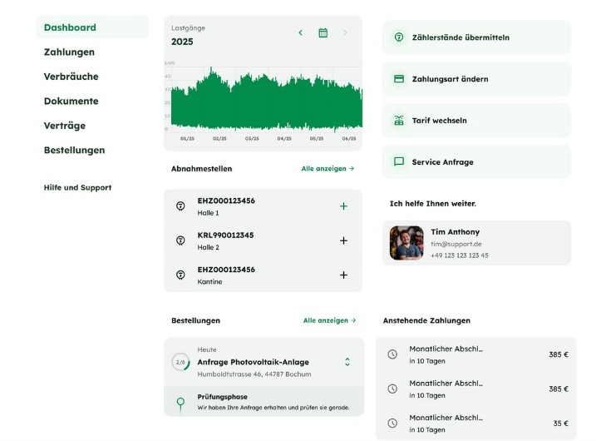Go to previous year in Lastgänge chart
The height and width of the screenshot is (441, 596).
pyautogui.click(x=301, y=32)
